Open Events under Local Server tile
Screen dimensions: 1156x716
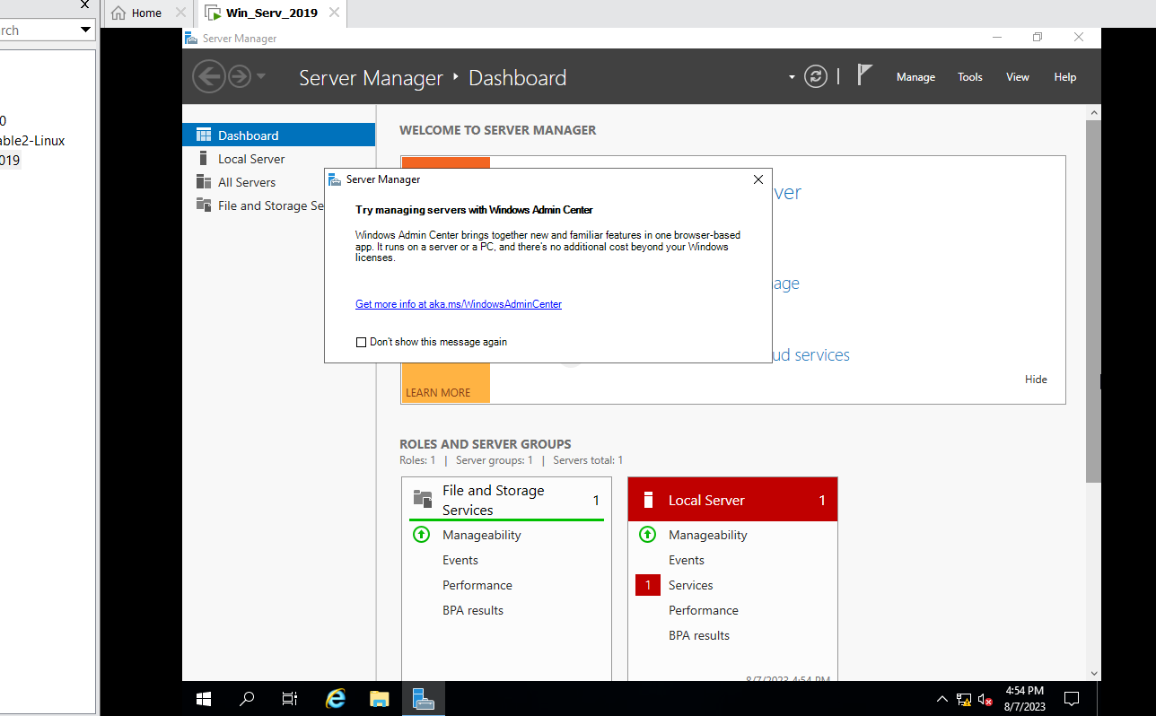[x=687, y=560]
